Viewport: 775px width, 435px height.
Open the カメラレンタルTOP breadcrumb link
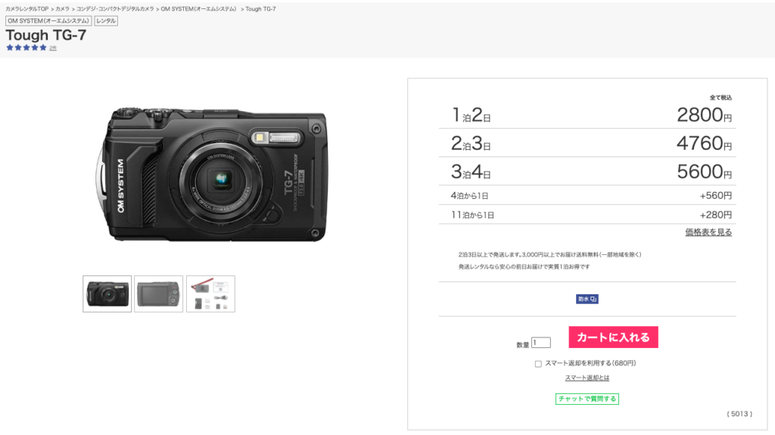pos(27,9)
